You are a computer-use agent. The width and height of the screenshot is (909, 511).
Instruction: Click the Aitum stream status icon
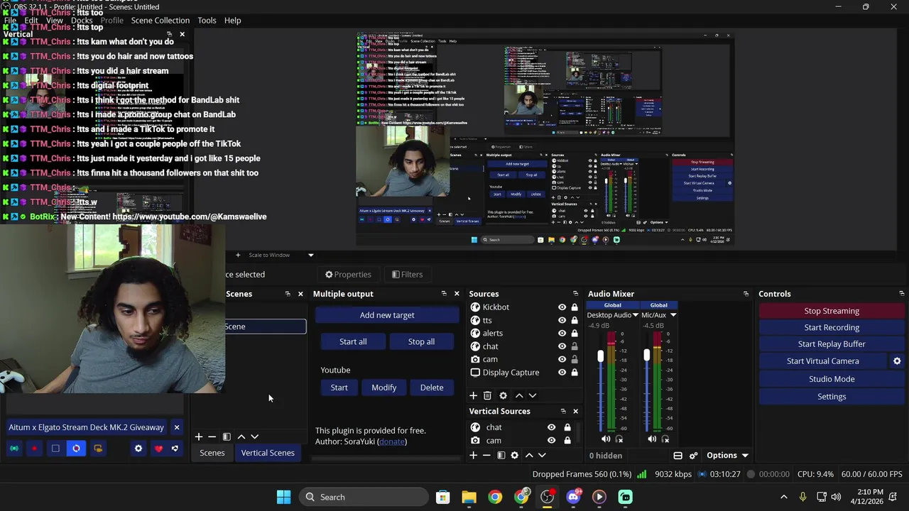[x=14, y=449]
